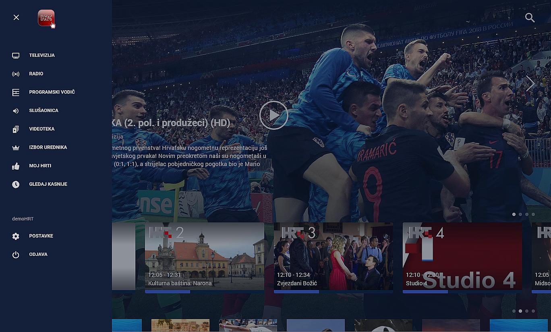Image resolution: width=551 pixels, height=332 pixels.
Task: Go to next hero banner slide arrow
Action: pyautogui.click(x=530, y=83)
